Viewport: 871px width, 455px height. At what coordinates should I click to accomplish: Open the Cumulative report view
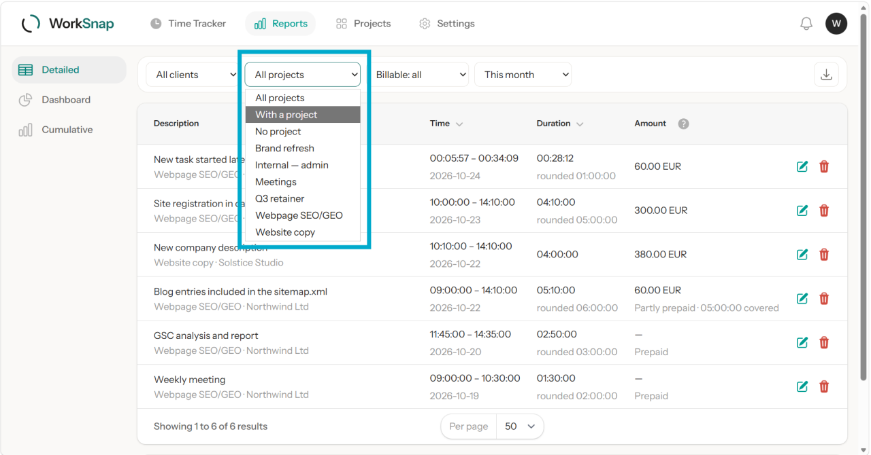tap(69, 130)
